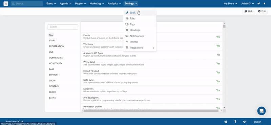Image resolution: width=271 pixels, height=125 pixels.
Task: Click the Tools wrench icon
Action: pyautogui.click(x=127, y=13)
